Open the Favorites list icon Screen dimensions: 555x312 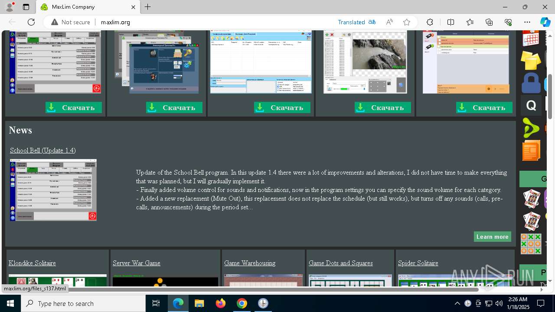coord(470,22)
